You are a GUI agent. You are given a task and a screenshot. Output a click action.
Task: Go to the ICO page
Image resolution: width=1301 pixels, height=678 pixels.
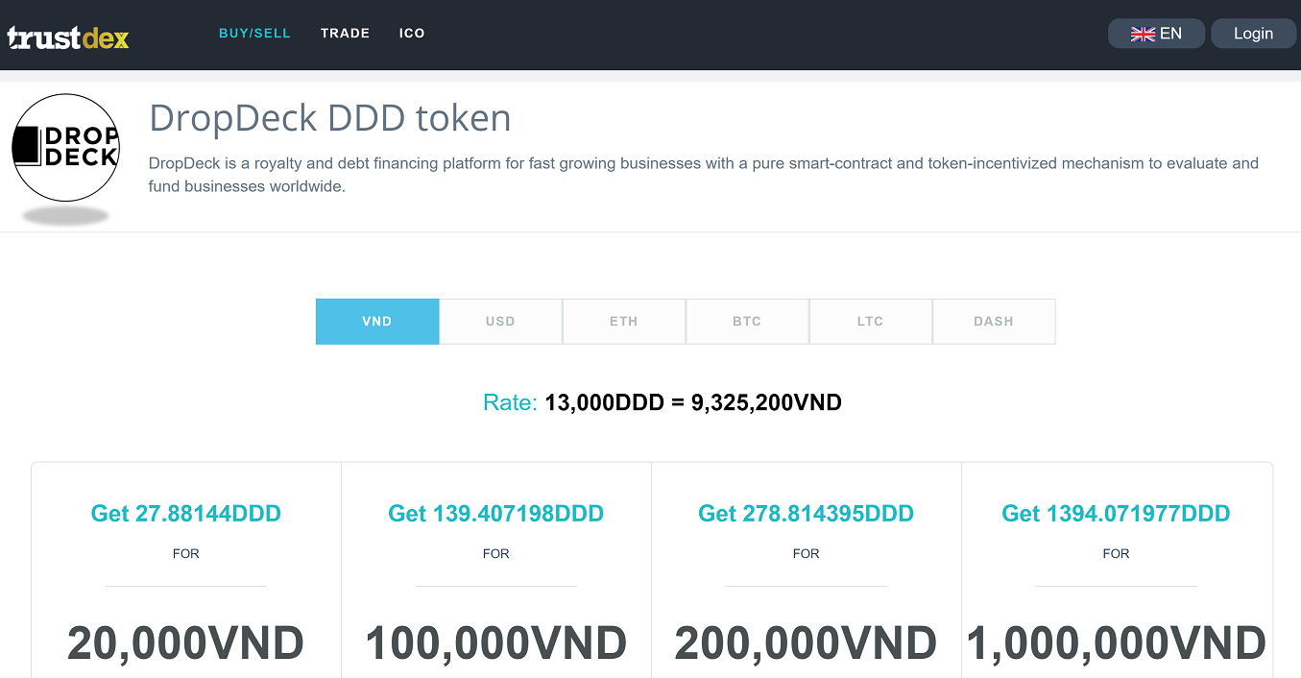click(412, 34)
